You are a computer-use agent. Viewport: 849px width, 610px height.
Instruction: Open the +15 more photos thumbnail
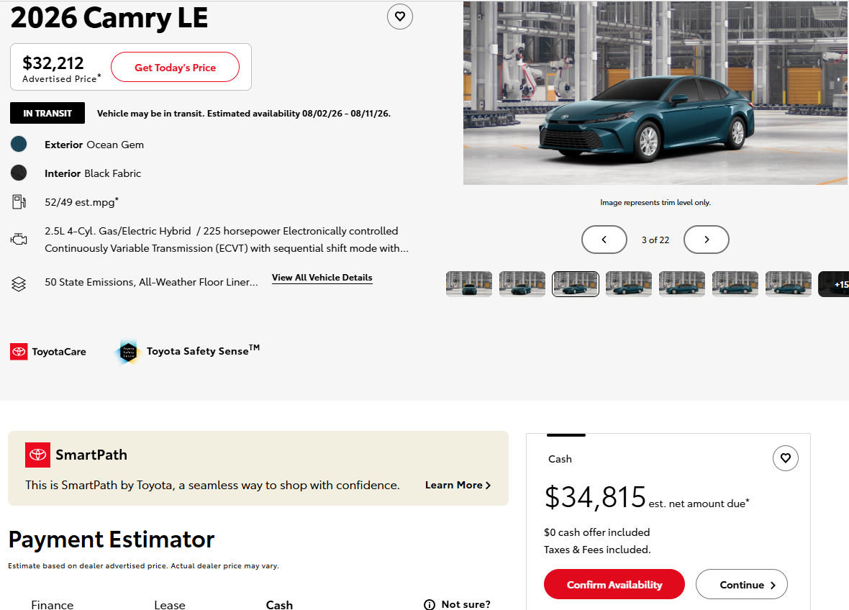(x=834, y=284)
